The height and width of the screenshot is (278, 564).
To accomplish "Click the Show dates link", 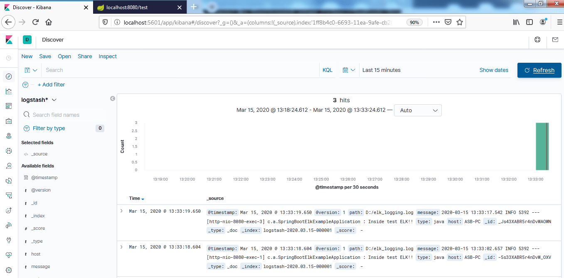I will coord(494,70).
